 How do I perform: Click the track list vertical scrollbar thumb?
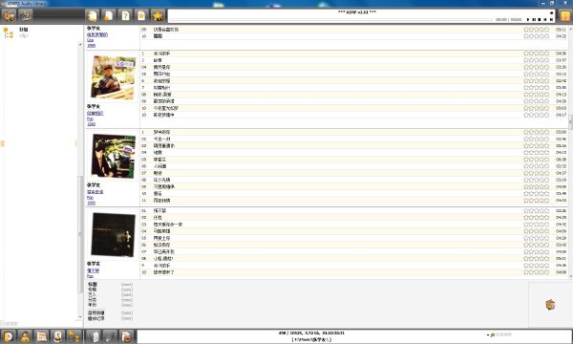click(x=570, y=121)
